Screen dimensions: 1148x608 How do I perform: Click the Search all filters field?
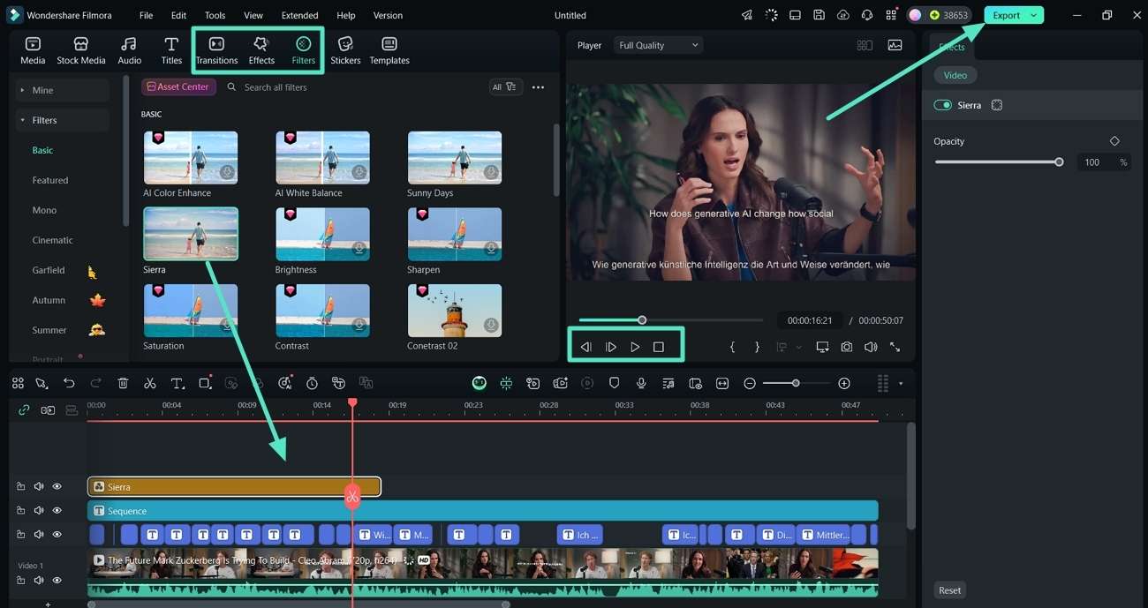pyautogui.click(x=353, y=87)
